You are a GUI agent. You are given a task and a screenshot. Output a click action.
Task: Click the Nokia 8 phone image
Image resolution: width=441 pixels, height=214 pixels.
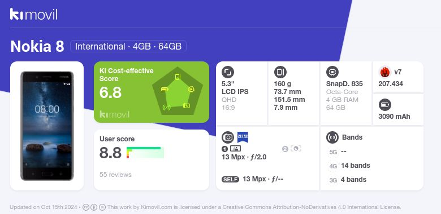pyautogui.click(x=47, y=126)
